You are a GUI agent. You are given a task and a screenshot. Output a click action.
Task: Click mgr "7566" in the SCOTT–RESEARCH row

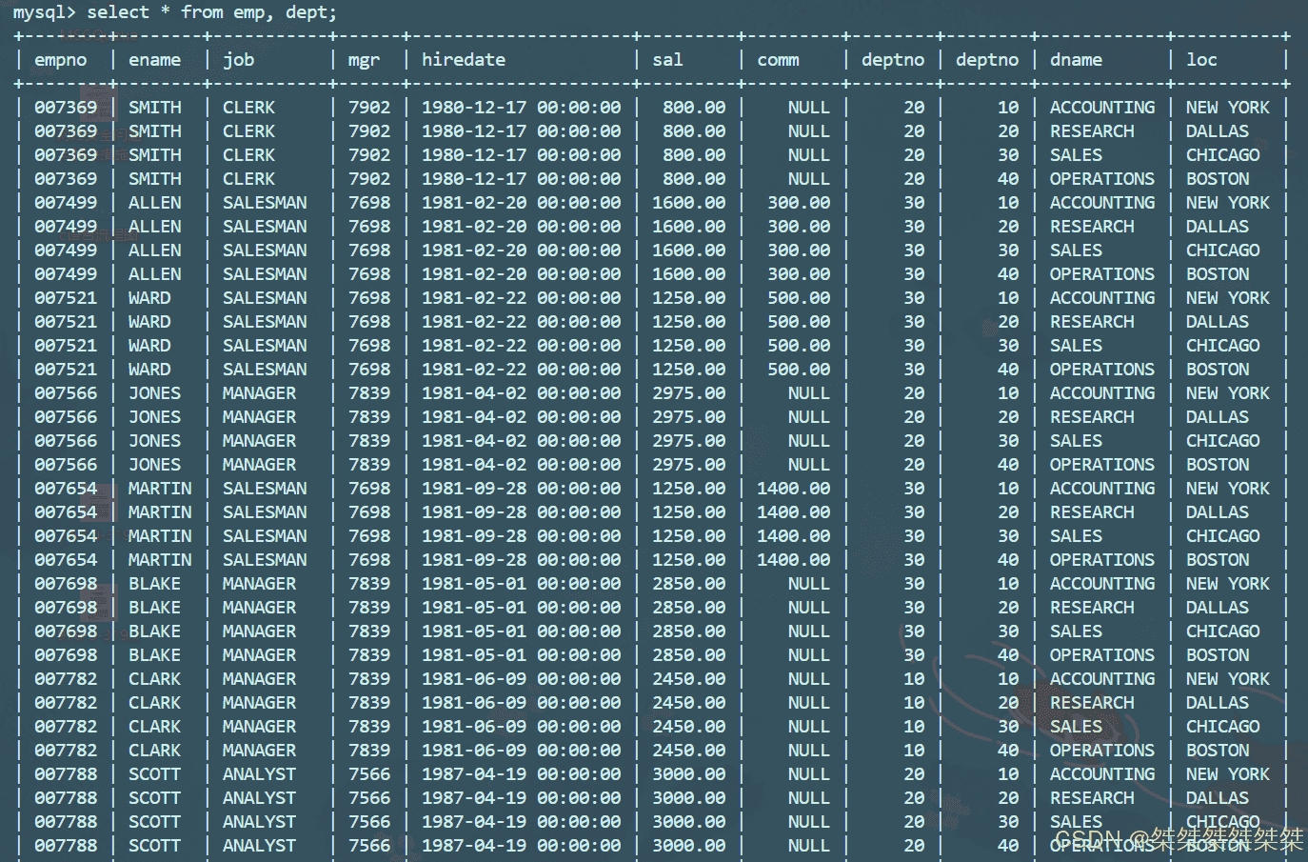(369, 798)
